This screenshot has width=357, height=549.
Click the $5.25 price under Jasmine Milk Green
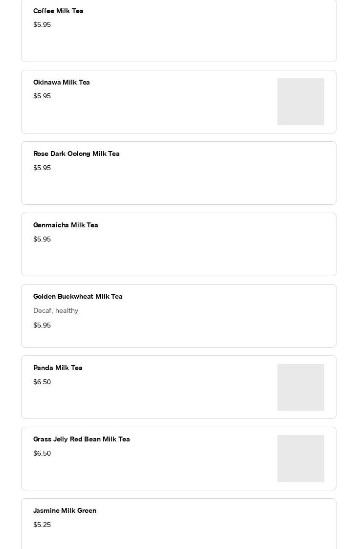(x=42, y=525)
